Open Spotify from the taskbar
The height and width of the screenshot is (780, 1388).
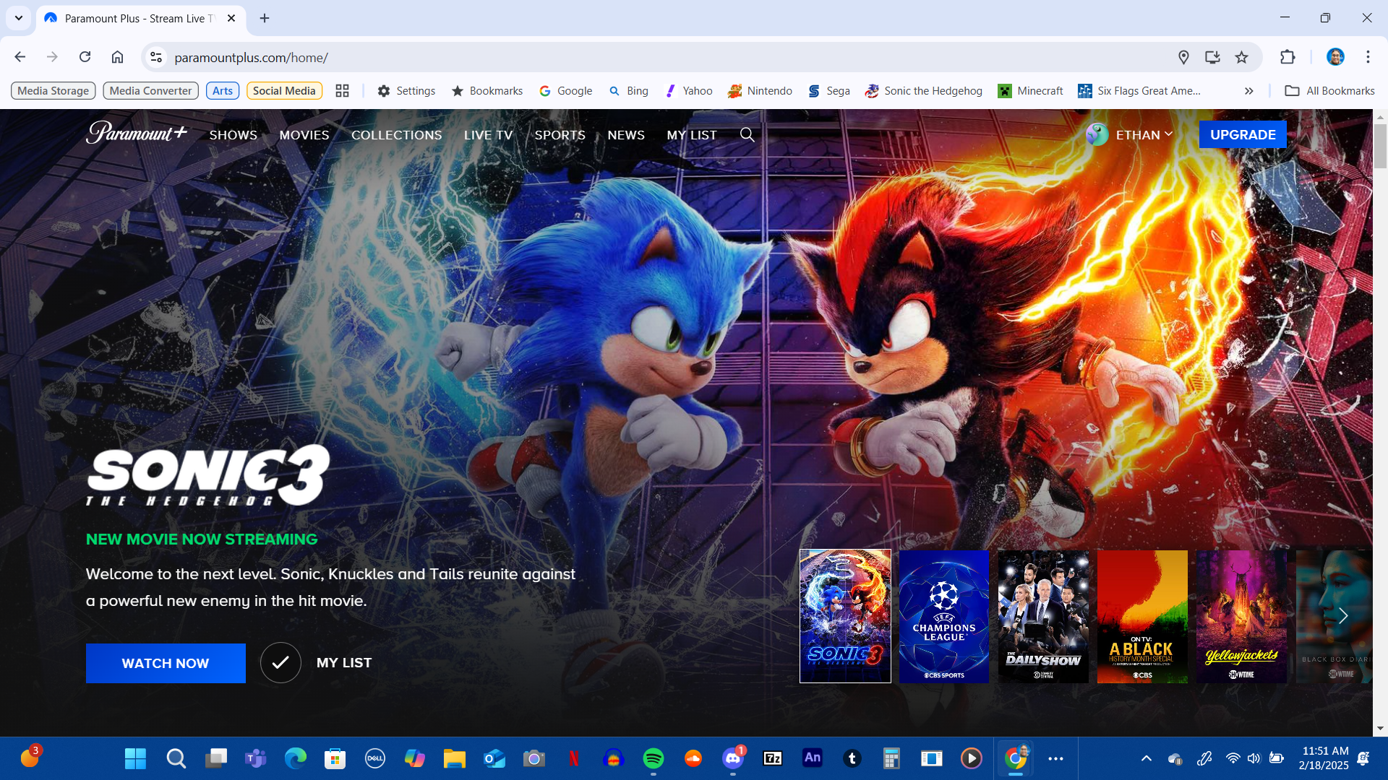[653, 758]
